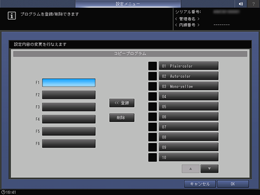Confirm settings with the OK button
260x195 pixels.
pos(233,184)
